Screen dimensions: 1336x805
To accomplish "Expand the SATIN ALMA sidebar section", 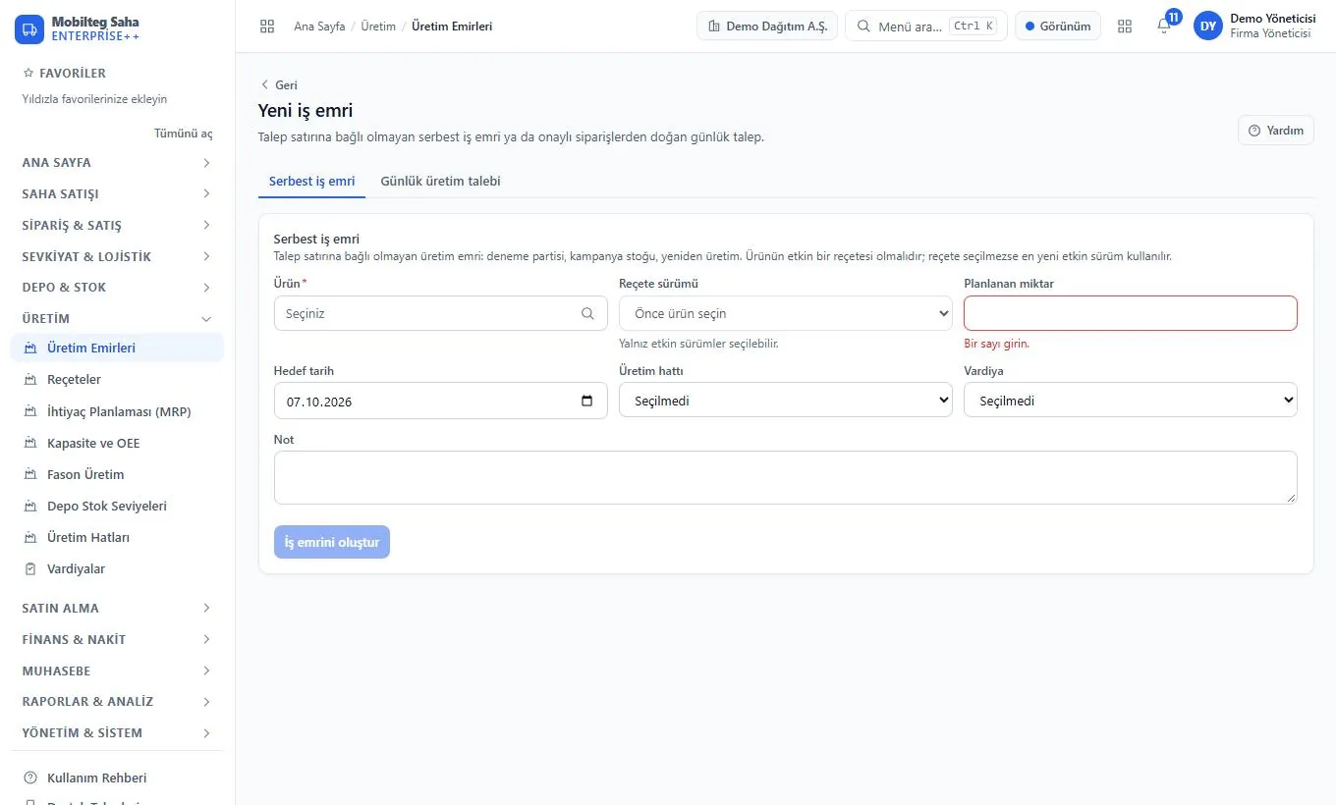I will point(117,608).
